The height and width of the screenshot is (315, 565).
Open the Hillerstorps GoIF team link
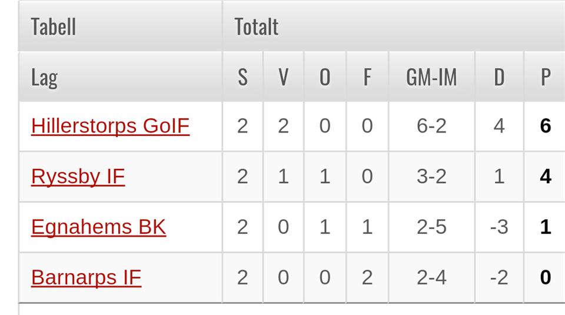(x=110, y=126)
